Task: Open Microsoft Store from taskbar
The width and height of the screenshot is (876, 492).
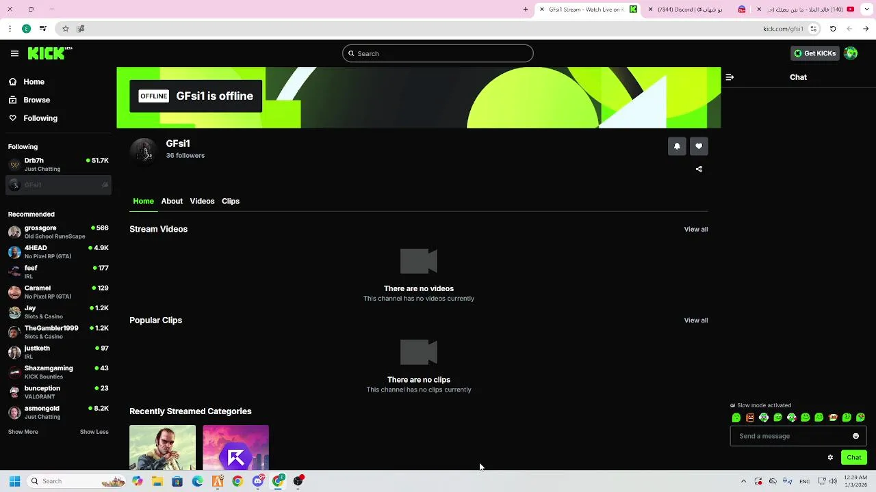Action: [x=177, y=481]
